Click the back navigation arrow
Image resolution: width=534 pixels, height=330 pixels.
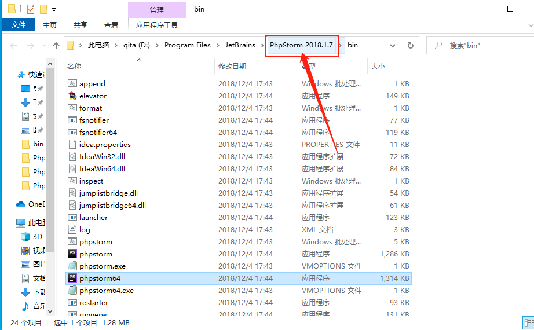[13, 45]
